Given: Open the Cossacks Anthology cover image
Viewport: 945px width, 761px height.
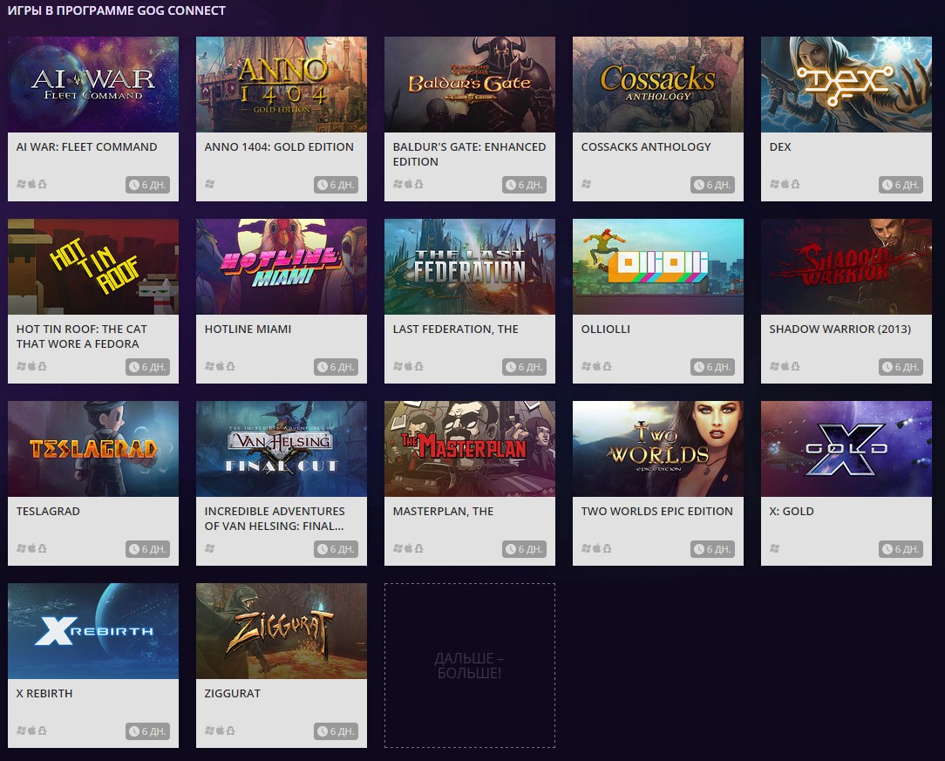Looking at the screenshot, I should tap(658, 85).
